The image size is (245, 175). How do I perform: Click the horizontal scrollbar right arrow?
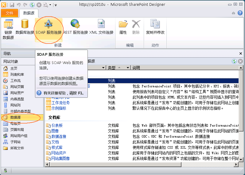(236, 164)
